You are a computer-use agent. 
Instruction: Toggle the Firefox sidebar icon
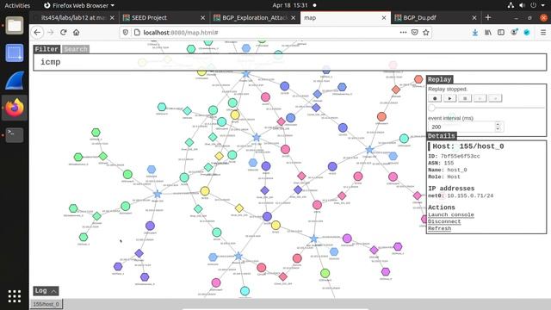click(501, 33)
